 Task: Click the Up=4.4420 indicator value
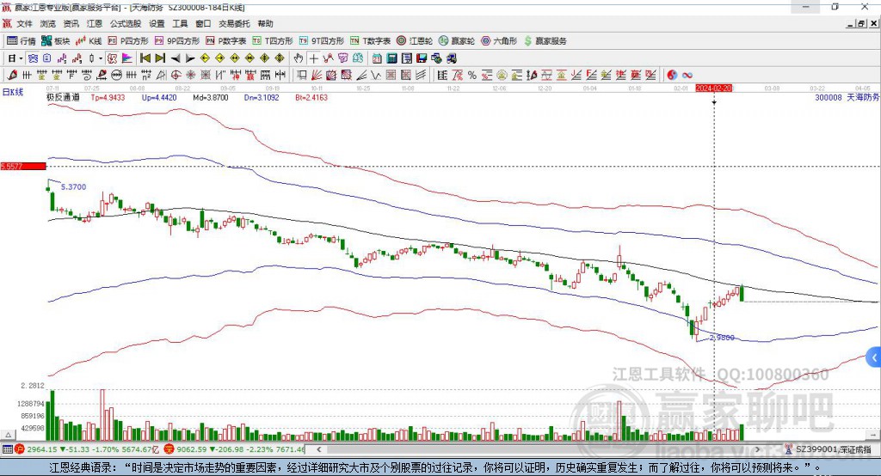pyautogui.click(x=159, y=97)
